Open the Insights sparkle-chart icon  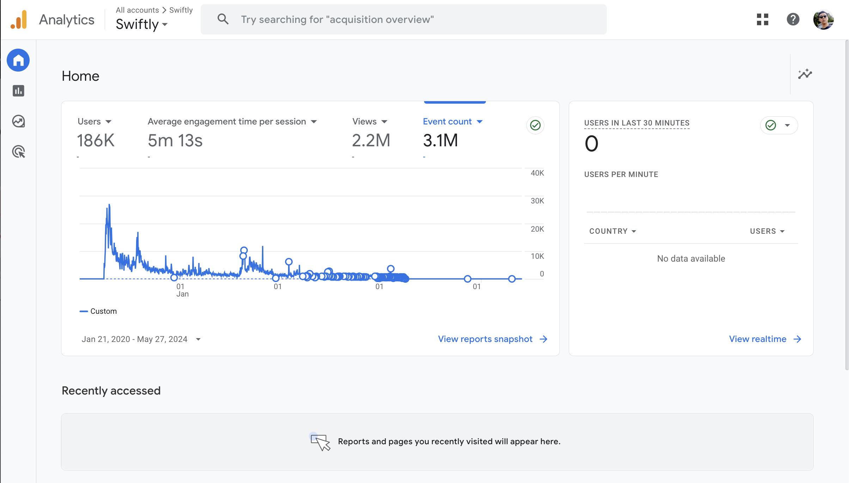click(805, 74)
